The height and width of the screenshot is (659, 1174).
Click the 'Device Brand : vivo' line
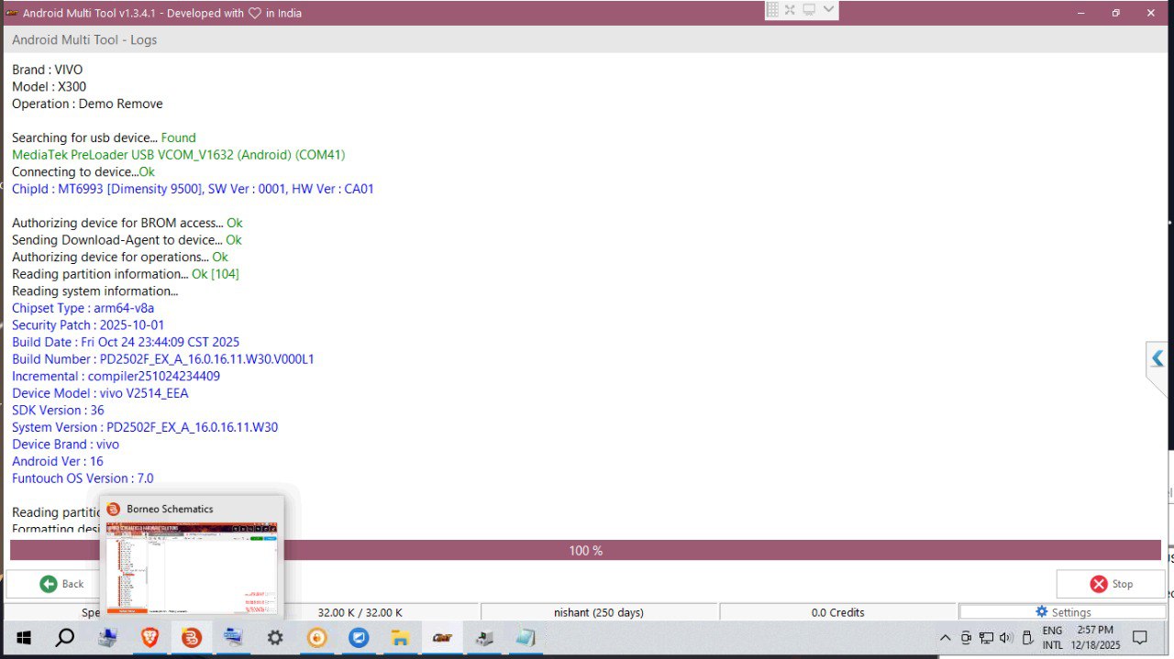click(x=65, y=445)
